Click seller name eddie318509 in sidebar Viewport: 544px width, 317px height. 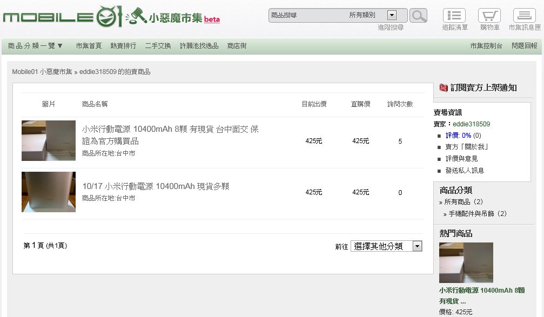pos(471,124)
